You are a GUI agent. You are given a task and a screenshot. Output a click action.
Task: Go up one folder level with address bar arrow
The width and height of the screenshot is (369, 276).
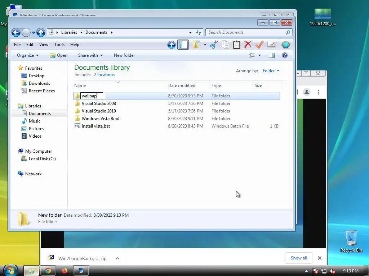[x=41, y=32]
